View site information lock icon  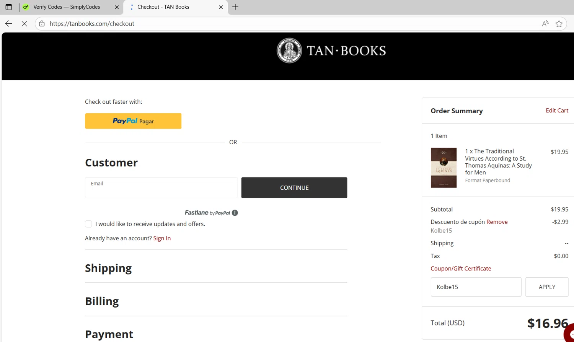click(x=42, y=24)
